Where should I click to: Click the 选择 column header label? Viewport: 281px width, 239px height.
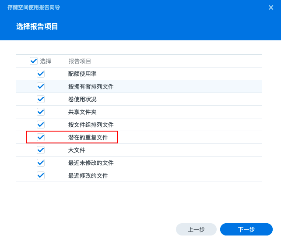(x=46, y=61)
